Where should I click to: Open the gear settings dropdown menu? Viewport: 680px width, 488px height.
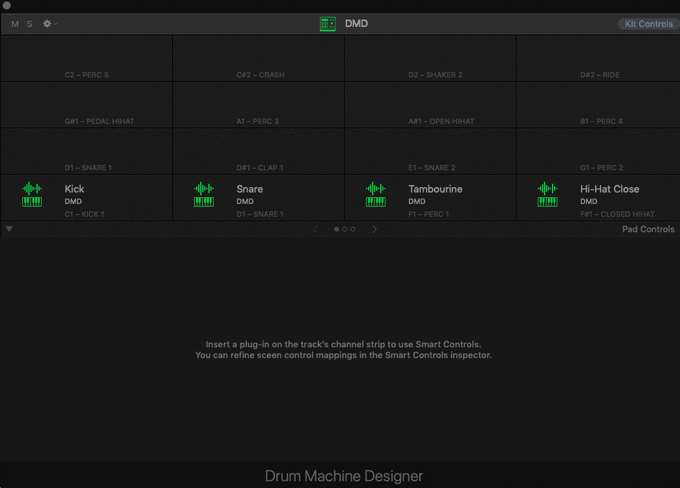pyautogui.click(x=49, y=24)
